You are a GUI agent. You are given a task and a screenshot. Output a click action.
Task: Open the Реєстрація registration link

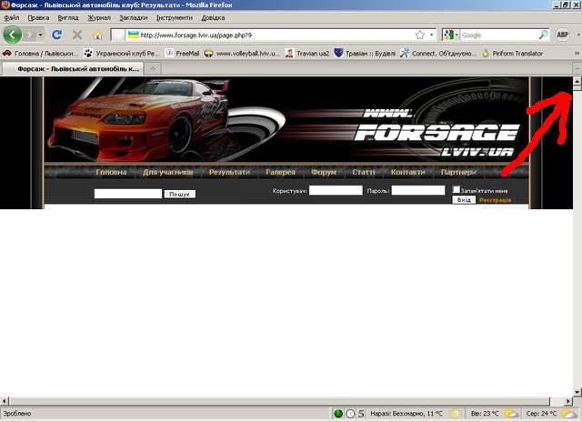495,200
